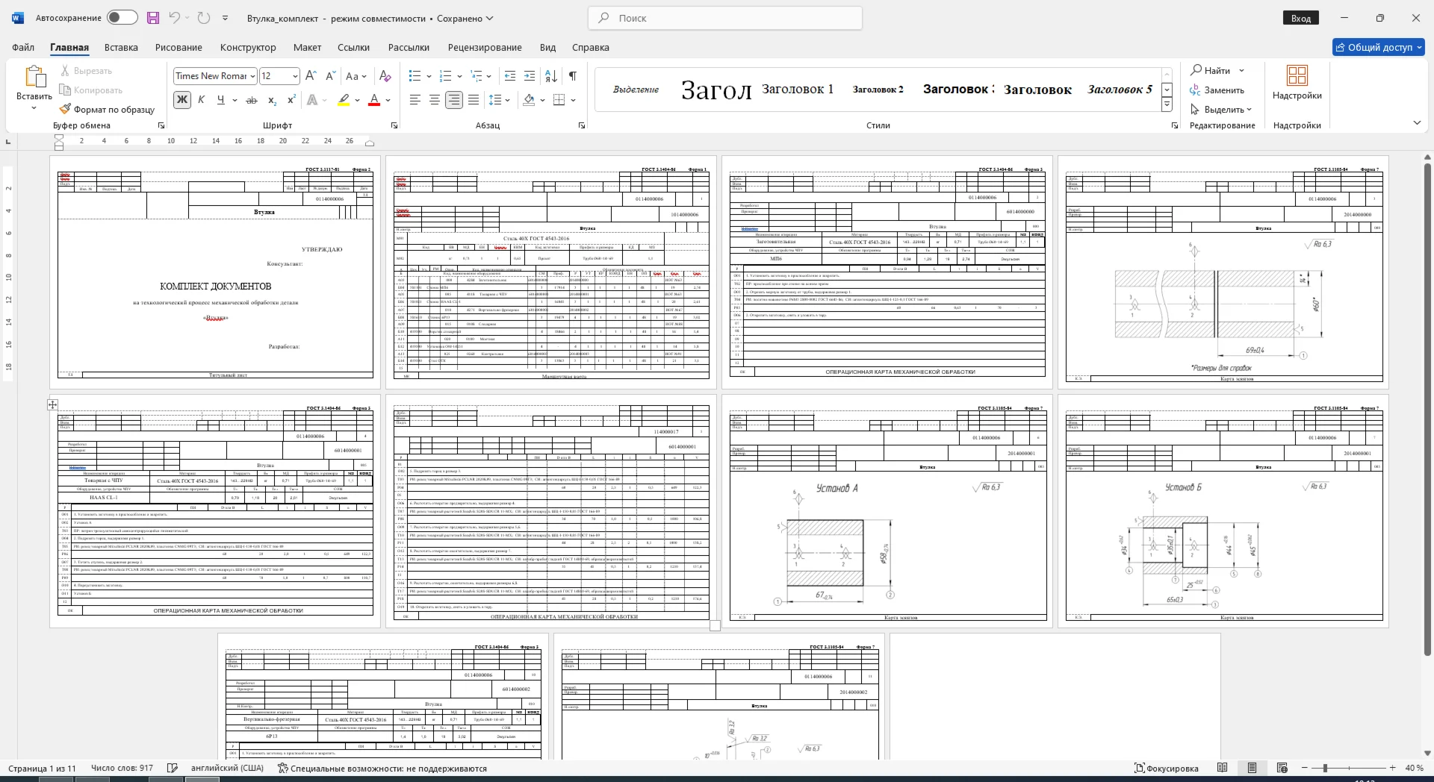Undo the last action
Screen dimensions: 1434x782
tap(174, 18)
